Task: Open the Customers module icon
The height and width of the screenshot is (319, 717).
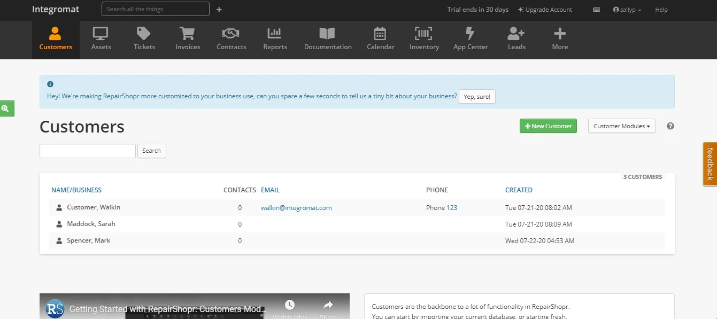Action: [x=55, y=34]
